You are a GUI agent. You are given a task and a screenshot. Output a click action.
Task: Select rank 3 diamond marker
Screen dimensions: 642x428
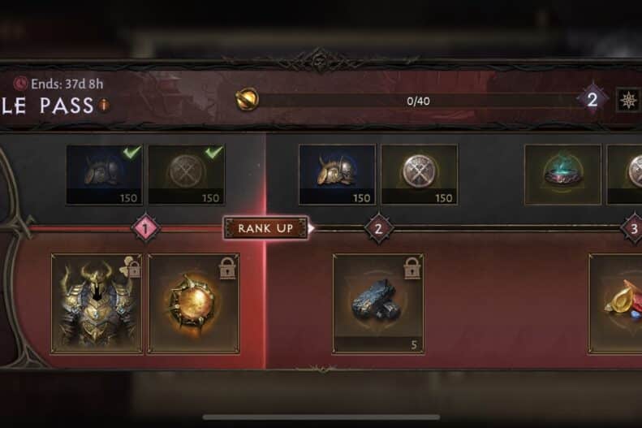[633, 228]
